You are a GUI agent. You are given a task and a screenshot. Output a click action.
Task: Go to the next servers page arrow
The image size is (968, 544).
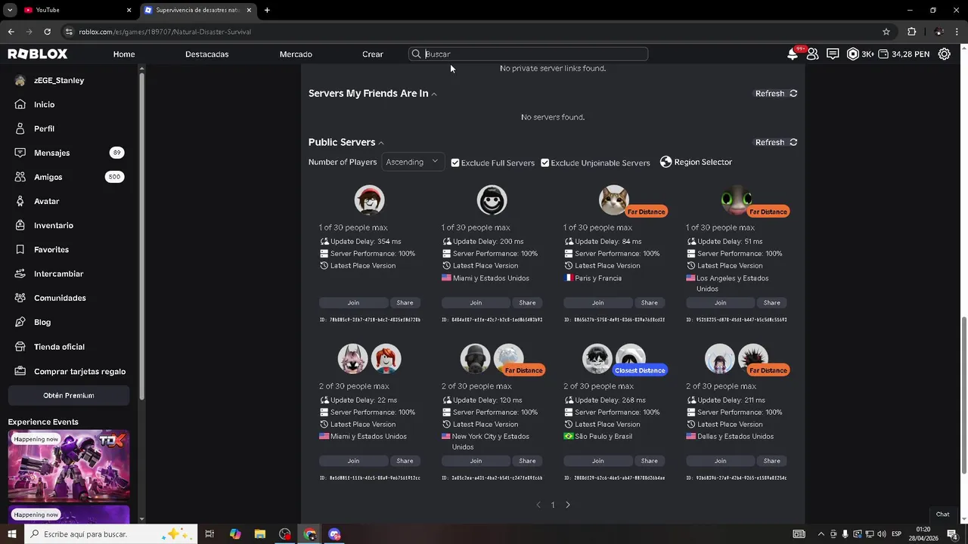pos(568,505)
